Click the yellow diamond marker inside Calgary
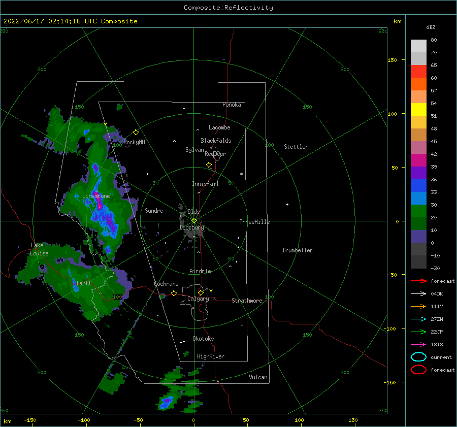This screenshot has height=427, width=457. [201, 292]
